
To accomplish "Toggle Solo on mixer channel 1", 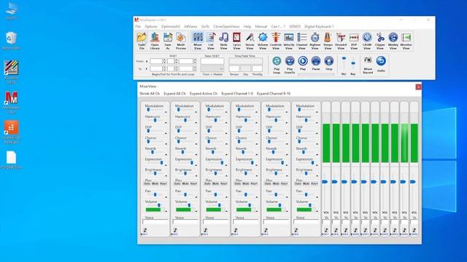I will click(147, 183).
